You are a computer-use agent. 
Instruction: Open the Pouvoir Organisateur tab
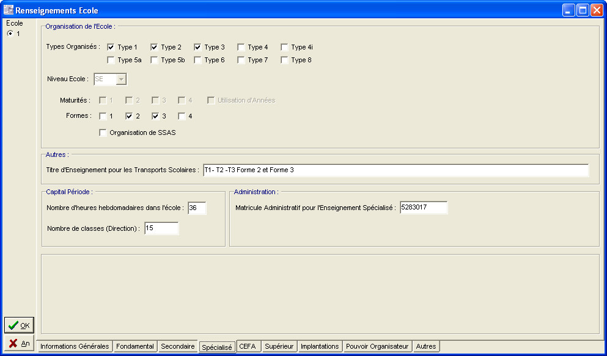pyautogui.click(x=377, y=346)
